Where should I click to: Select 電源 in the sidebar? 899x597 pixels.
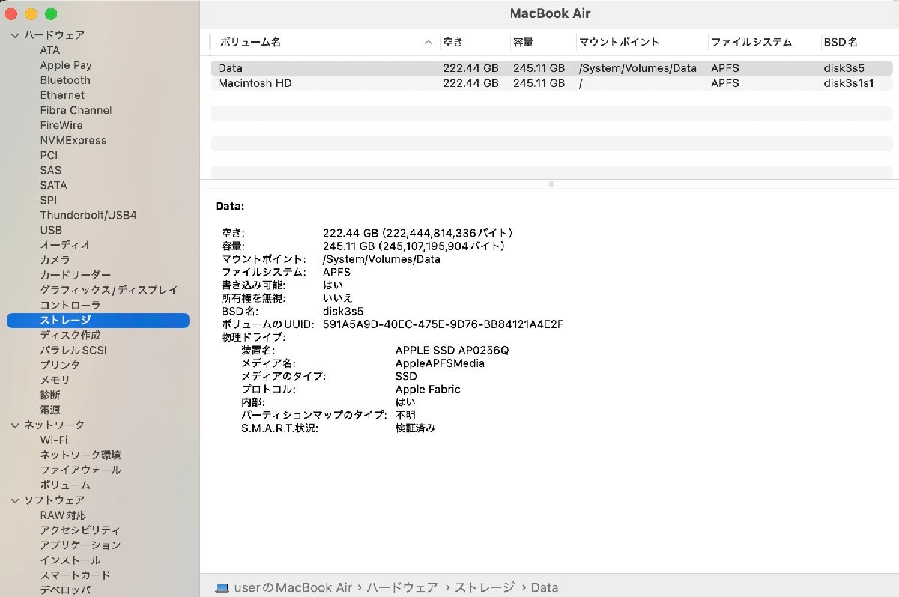coord(50,410)
